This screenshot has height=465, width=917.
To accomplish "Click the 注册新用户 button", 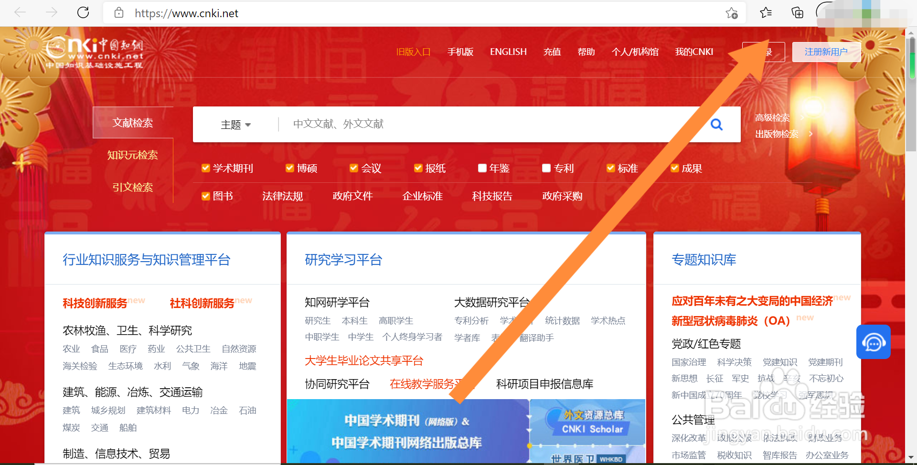I will (x=826, y=52).
